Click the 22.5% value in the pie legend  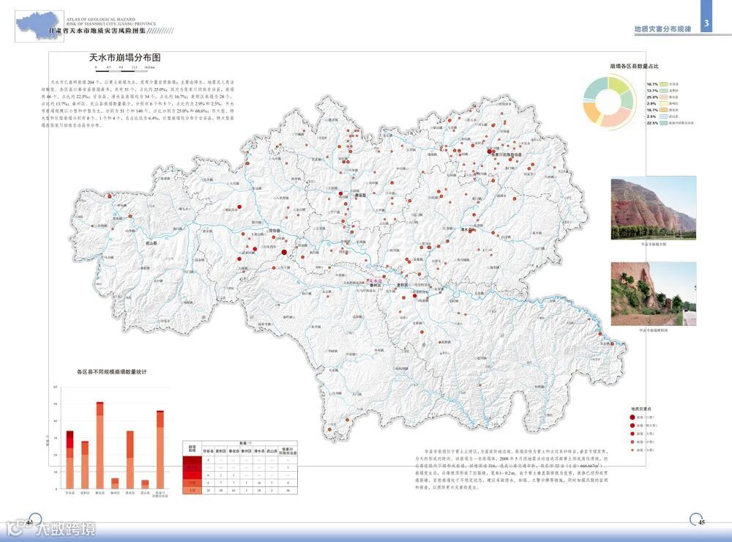[x=652, y=123]
